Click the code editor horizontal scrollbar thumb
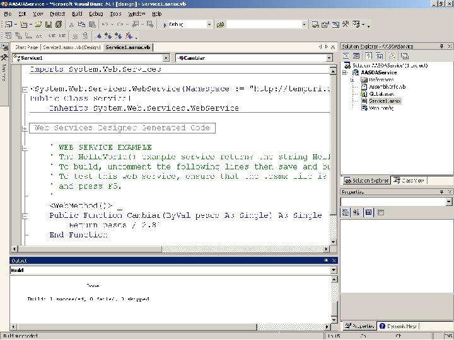 click(x=90, y=249)
